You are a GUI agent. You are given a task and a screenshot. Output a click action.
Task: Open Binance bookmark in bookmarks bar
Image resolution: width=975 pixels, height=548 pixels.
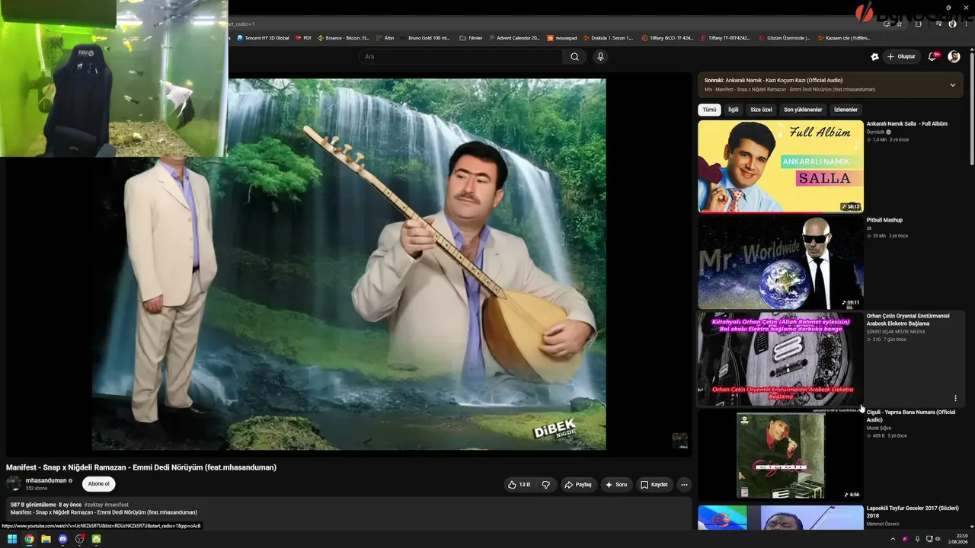coord(344,37)
